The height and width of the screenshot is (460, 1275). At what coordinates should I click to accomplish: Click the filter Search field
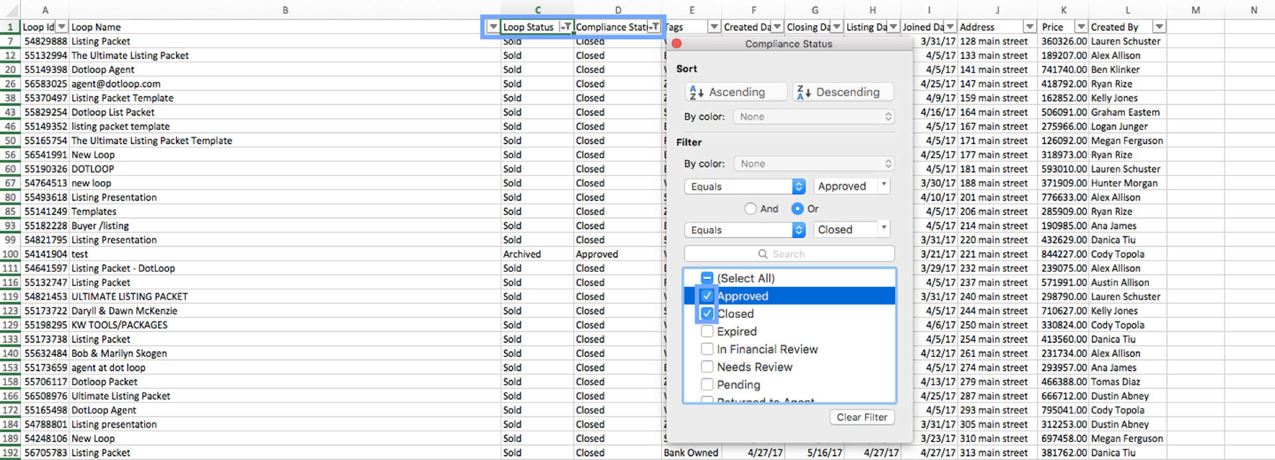790,254
